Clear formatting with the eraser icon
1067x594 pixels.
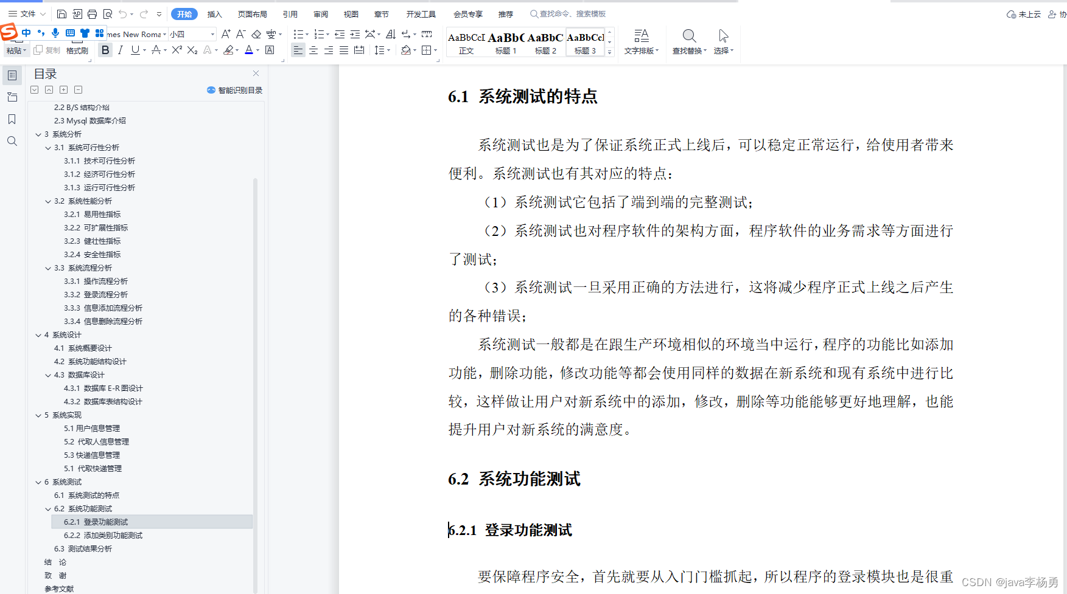(256, 34)
